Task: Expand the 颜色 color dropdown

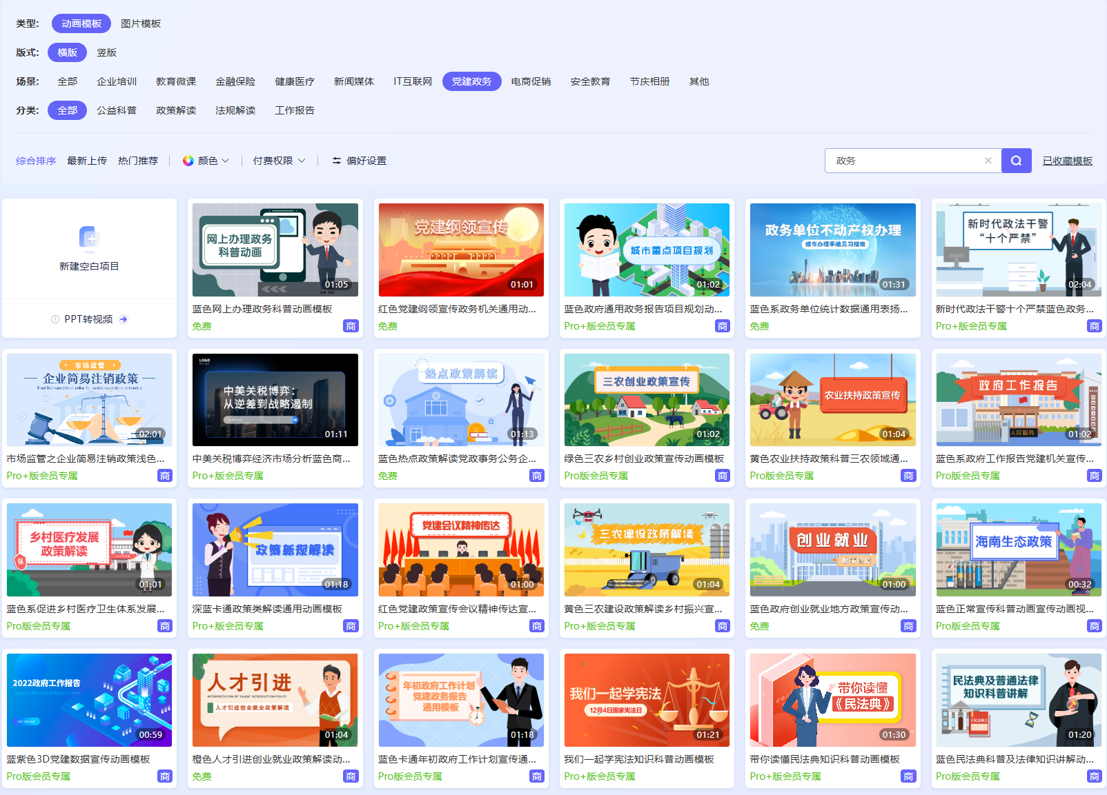Action: click(206, 161)
